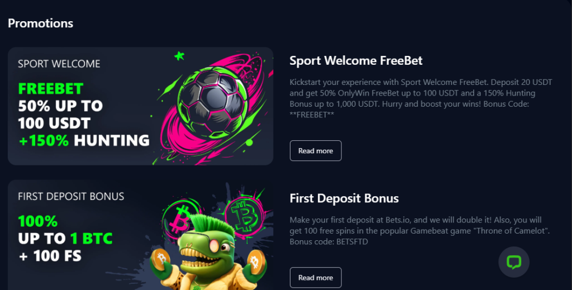
Task: Click the soccer ball graphic
Action: coord(212,103)
